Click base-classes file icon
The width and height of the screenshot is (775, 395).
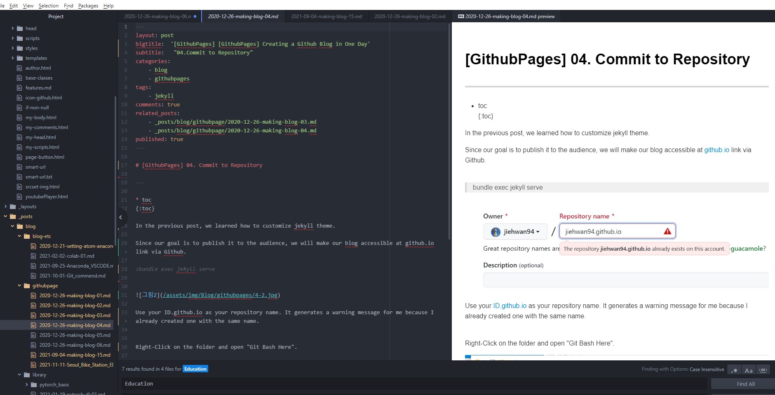click(19, 78)
